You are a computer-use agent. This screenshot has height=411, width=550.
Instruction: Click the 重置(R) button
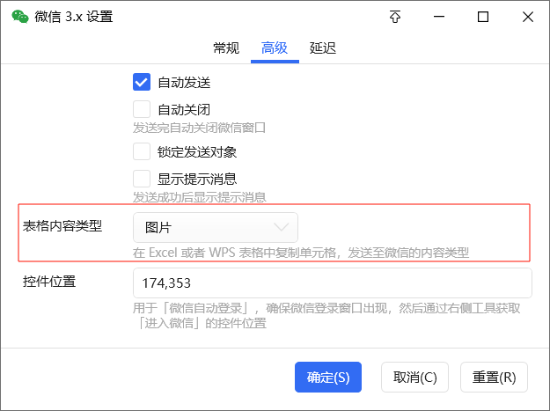pyautogui.click(x=494, y=378)
